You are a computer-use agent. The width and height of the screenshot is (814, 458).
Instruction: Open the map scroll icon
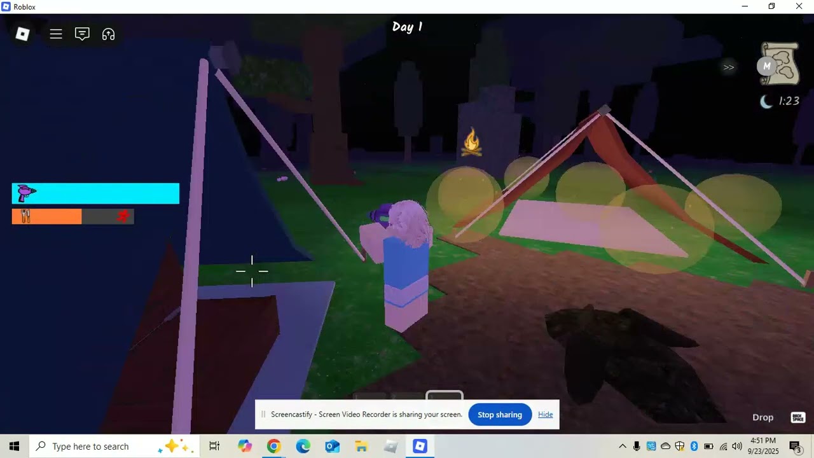click(x=782, y=63)
